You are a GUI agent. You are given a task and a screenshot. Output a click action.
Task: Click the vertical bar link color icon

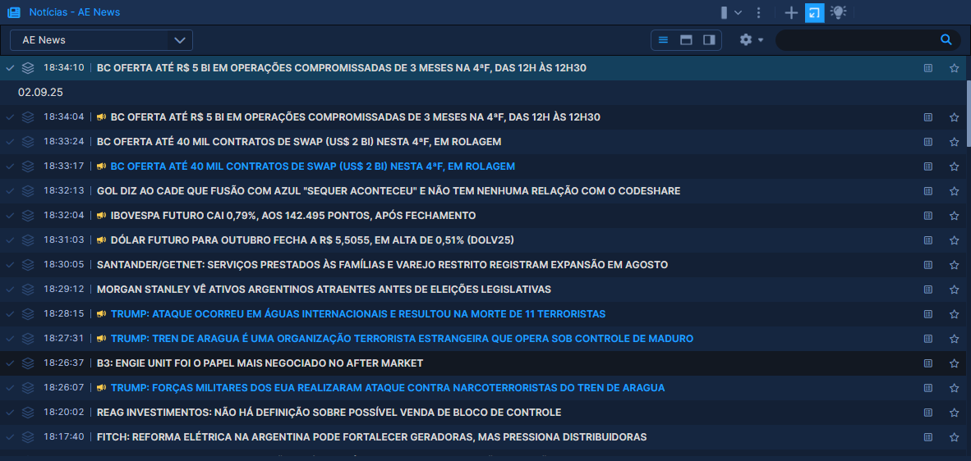click(x=723, y=12)
